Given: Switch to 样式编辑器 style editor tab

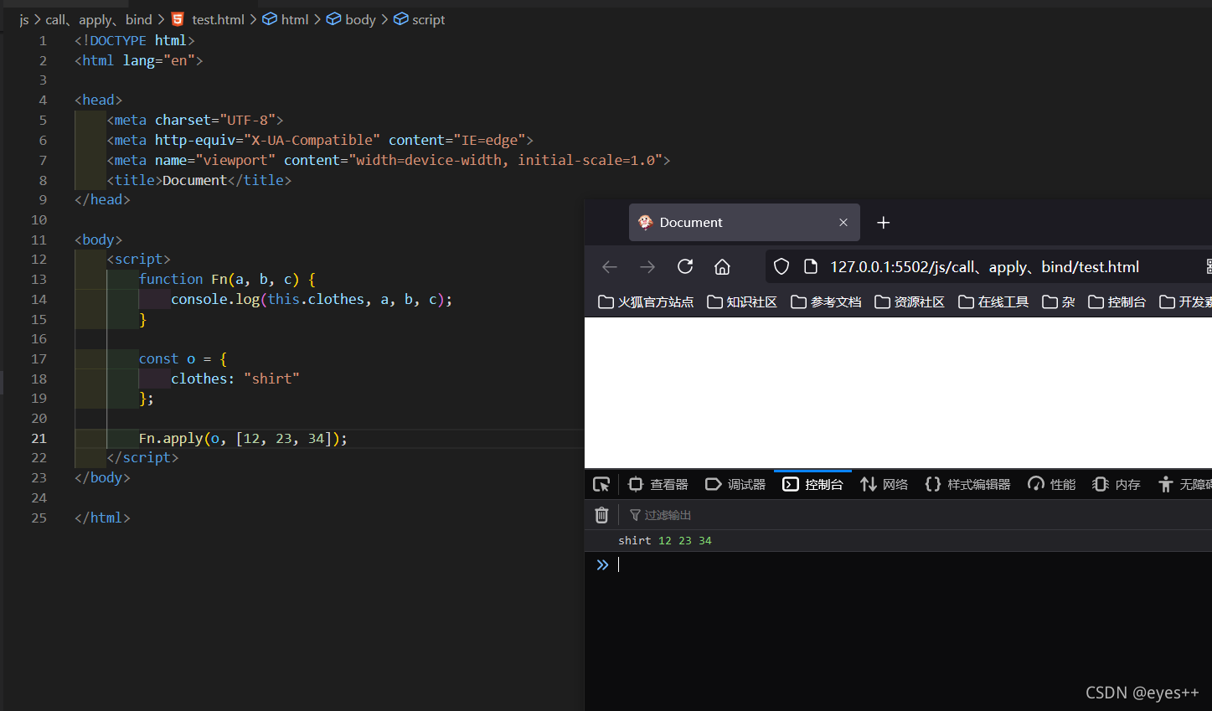Looking at the screenshot, I should pos(967,484).
